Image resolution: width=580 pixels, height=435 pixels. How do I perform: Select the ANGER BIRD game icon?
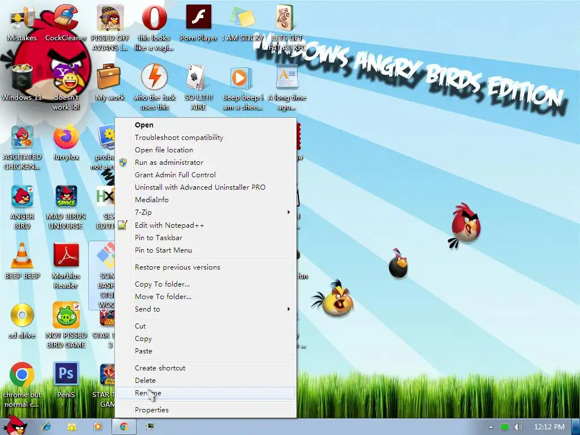(x=22, y=197)
